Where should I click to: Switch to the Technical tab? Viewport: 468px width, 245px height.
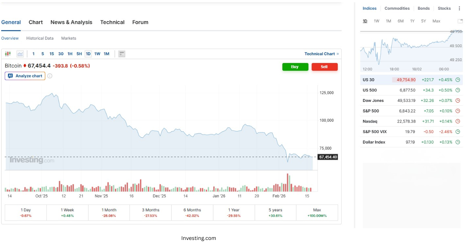tap(112, 22)
